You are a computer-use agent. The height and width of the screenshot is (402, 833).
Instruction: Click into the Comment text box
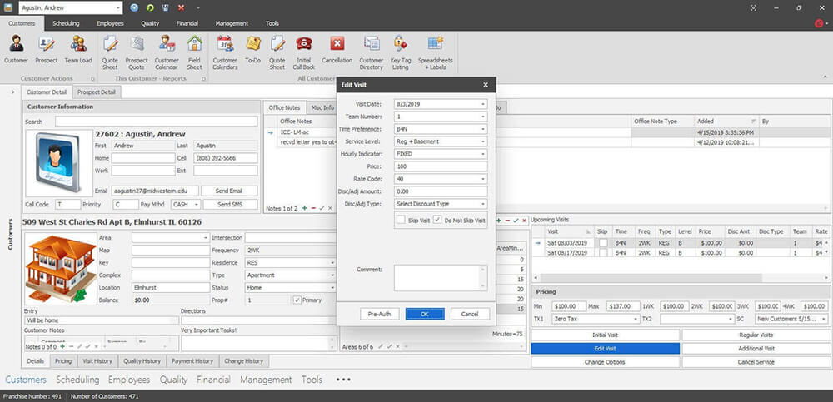(x=436, y=277)
